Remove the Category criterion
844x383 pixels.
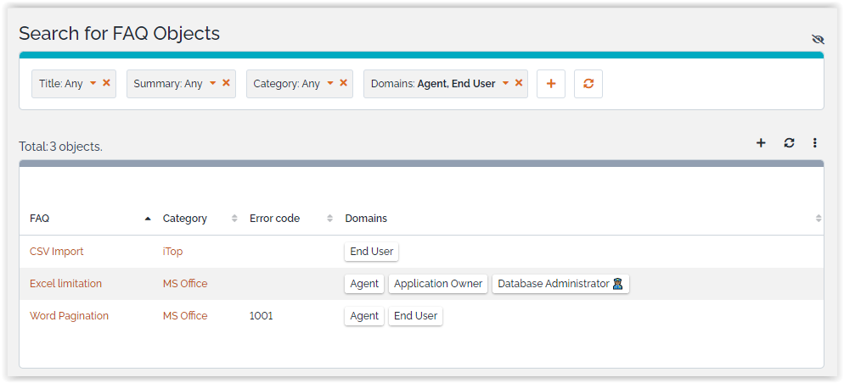[x=343, y=83]
